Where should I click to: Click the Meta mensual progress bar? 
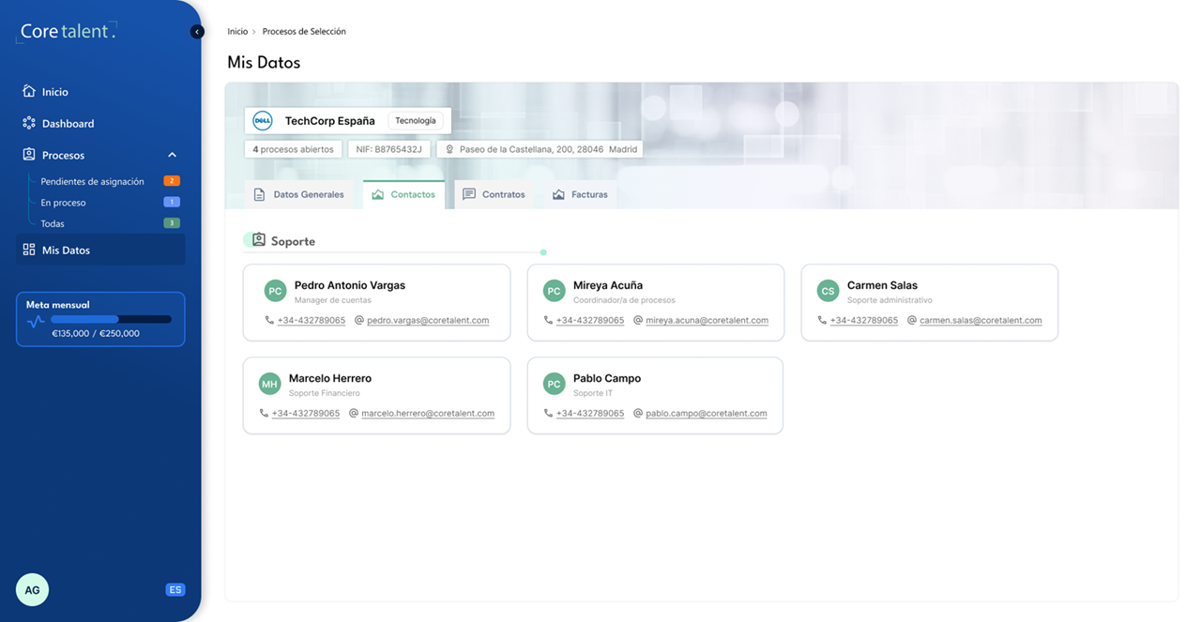click(x=111, y=319)
